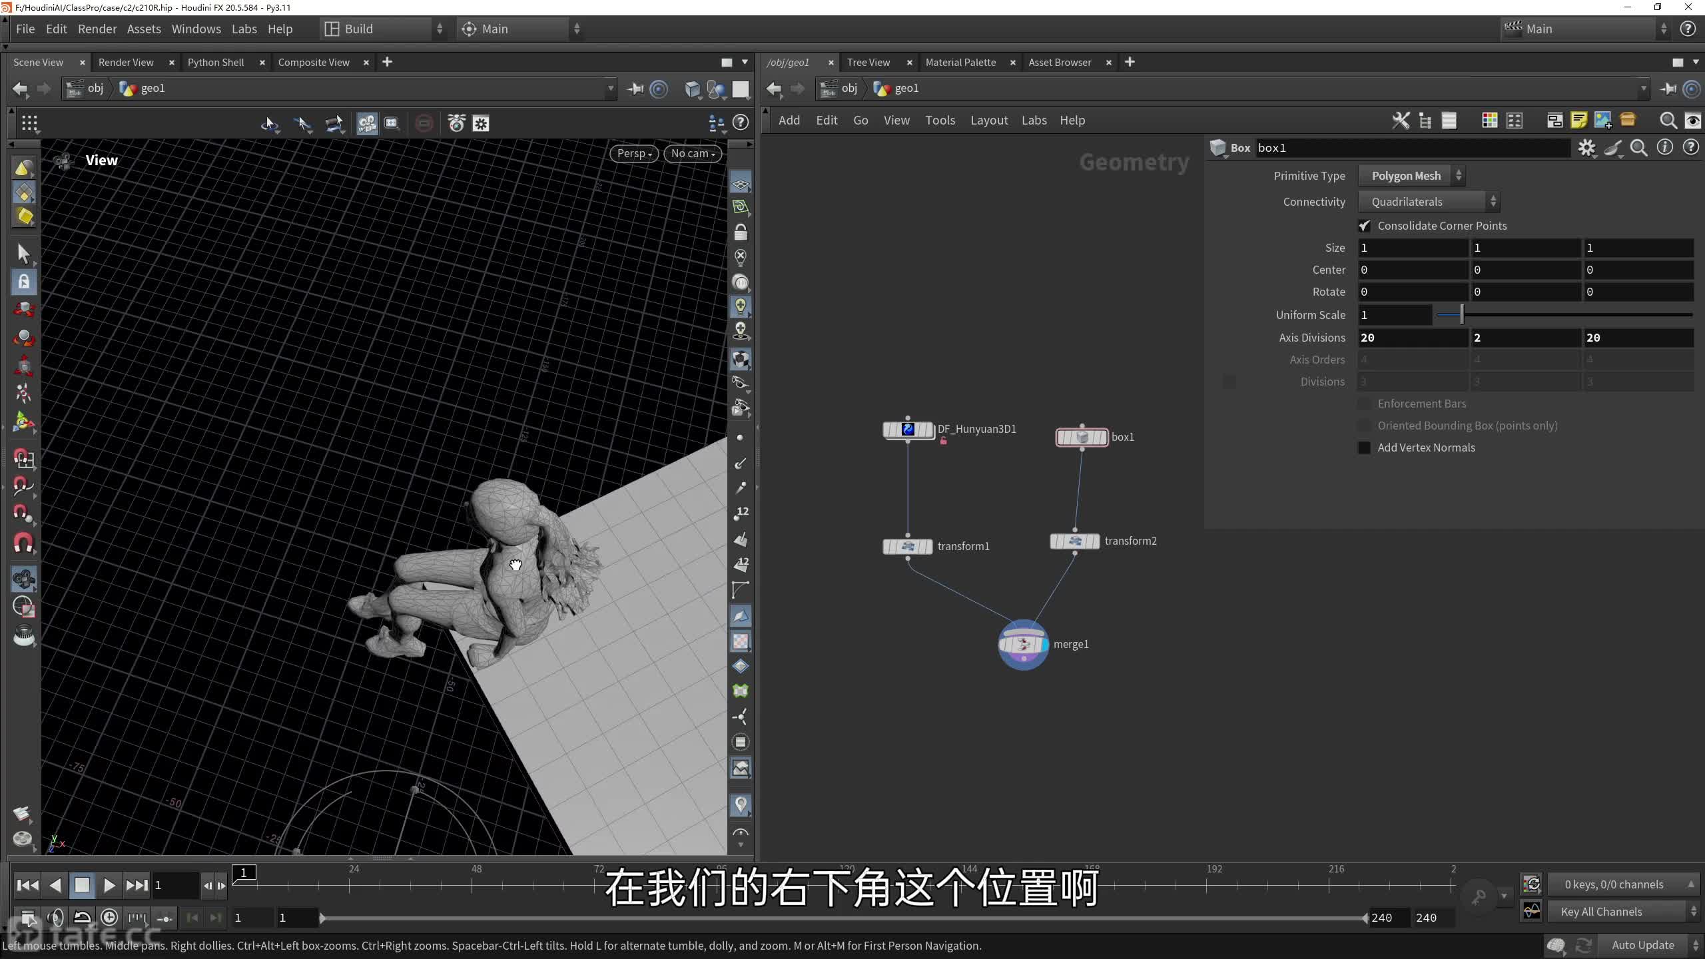Screen dimensions: 1705x959
Task: Open the node info (i) button
Action: [1664, 148]
